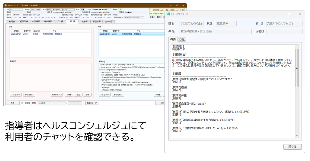The width and height of the screenshot is (310, 161).
Task: Click the Health Concierge title bar icon
Action: pos(6,6)
